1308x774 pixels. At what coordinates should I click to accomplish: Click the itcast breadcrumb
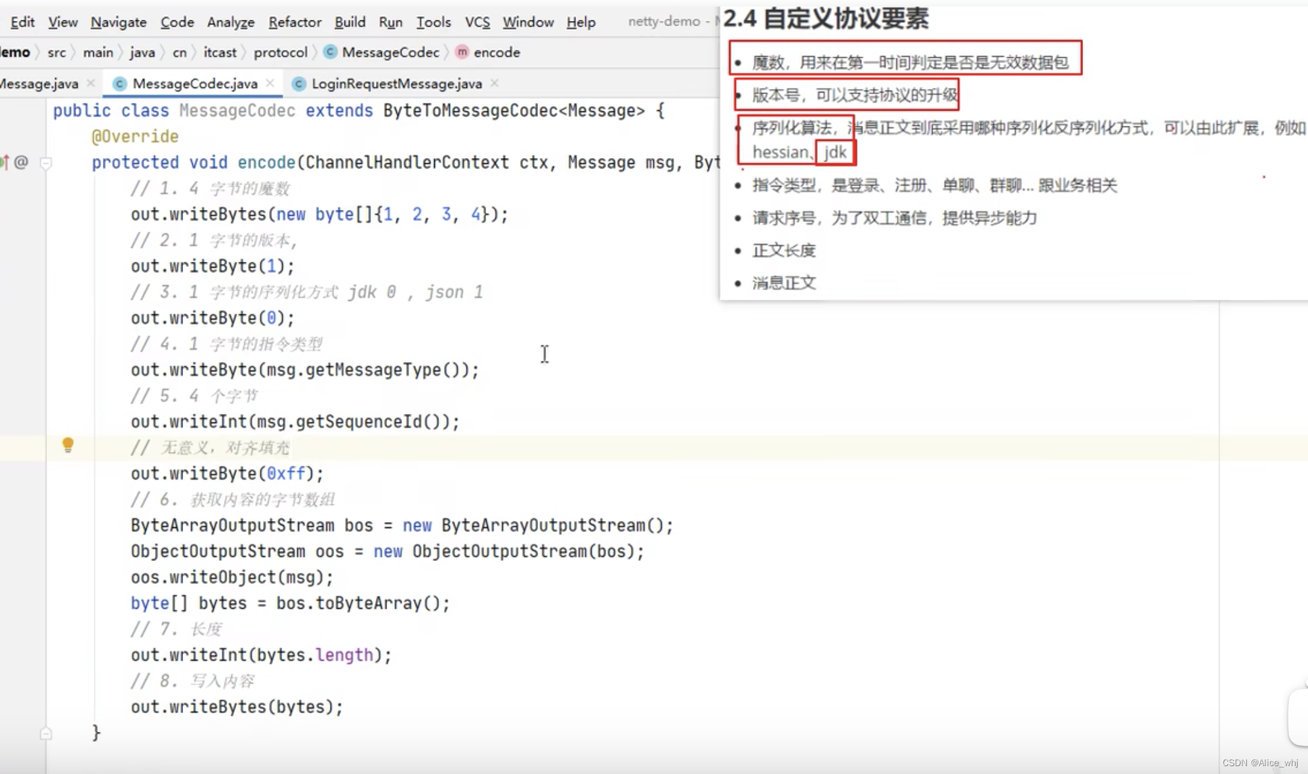(220, 52)
